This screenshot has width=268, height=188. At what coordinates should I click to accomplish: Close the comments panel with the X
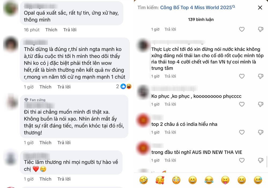coord(260,8)
